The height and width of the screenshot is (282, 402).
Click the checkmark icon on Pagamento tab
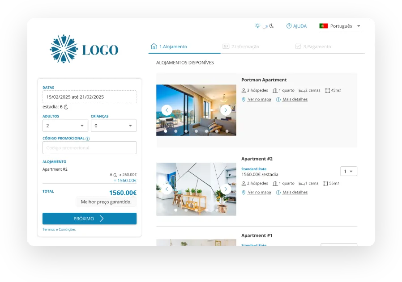pos(298,46)
